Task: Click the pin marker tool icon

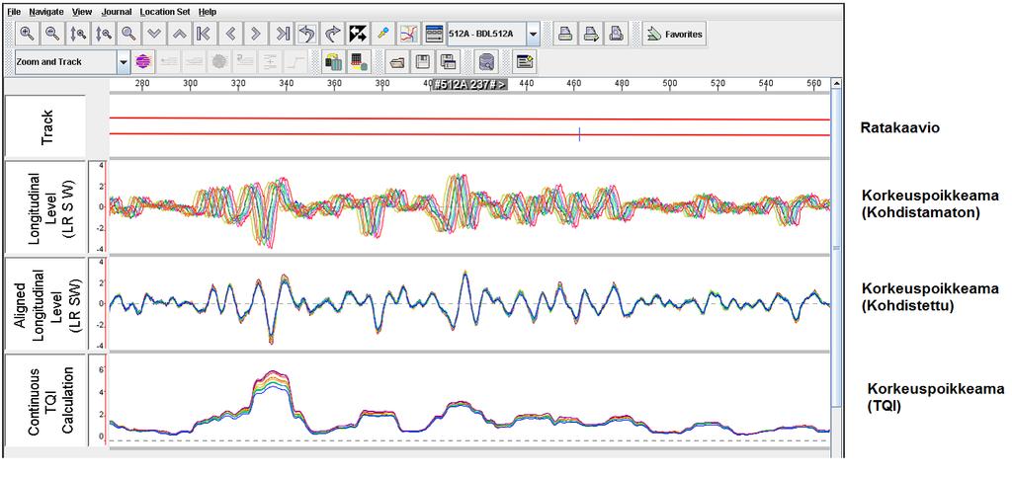Action: [382, 34]
